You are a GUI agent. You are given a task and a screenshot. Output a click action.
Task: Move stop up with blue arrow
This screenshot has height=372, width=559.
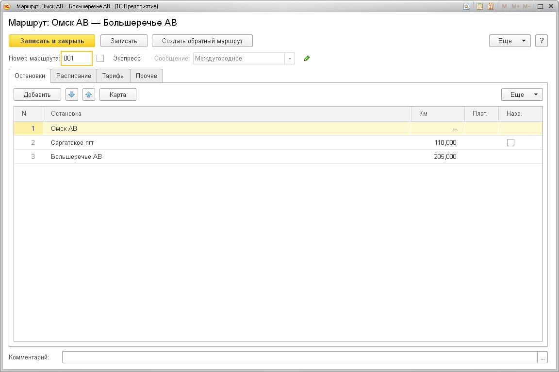coord(89,94)
